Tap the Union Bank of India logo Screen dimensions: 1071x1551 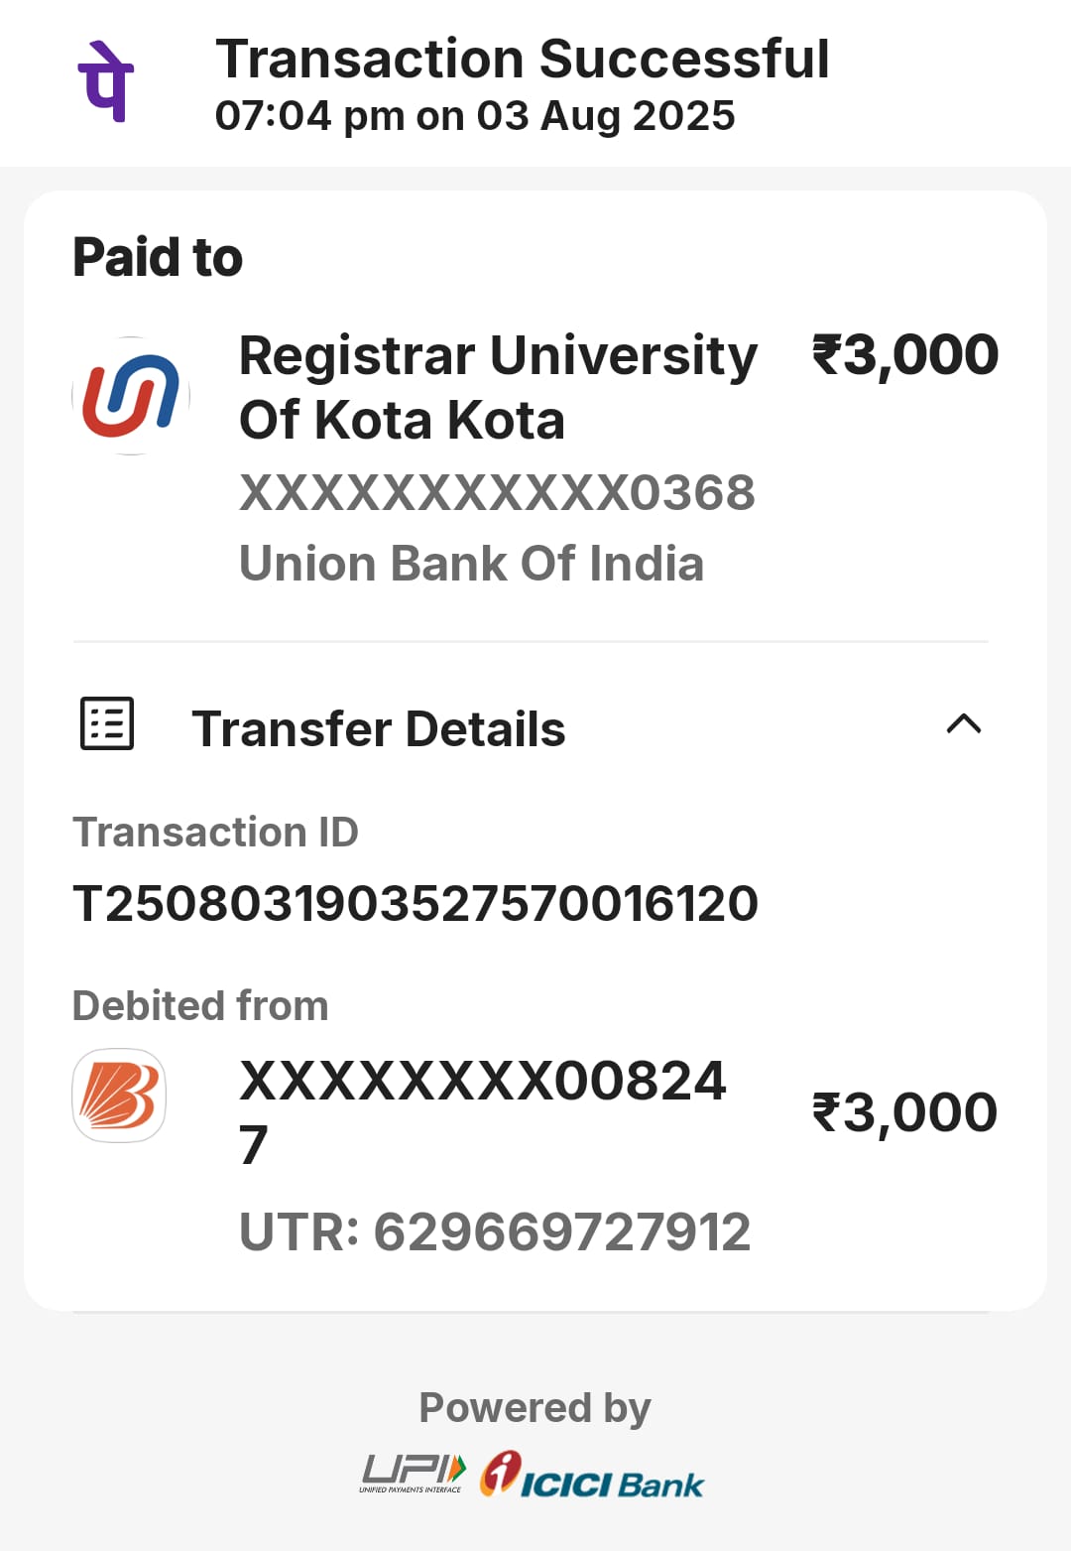point(131,396)
